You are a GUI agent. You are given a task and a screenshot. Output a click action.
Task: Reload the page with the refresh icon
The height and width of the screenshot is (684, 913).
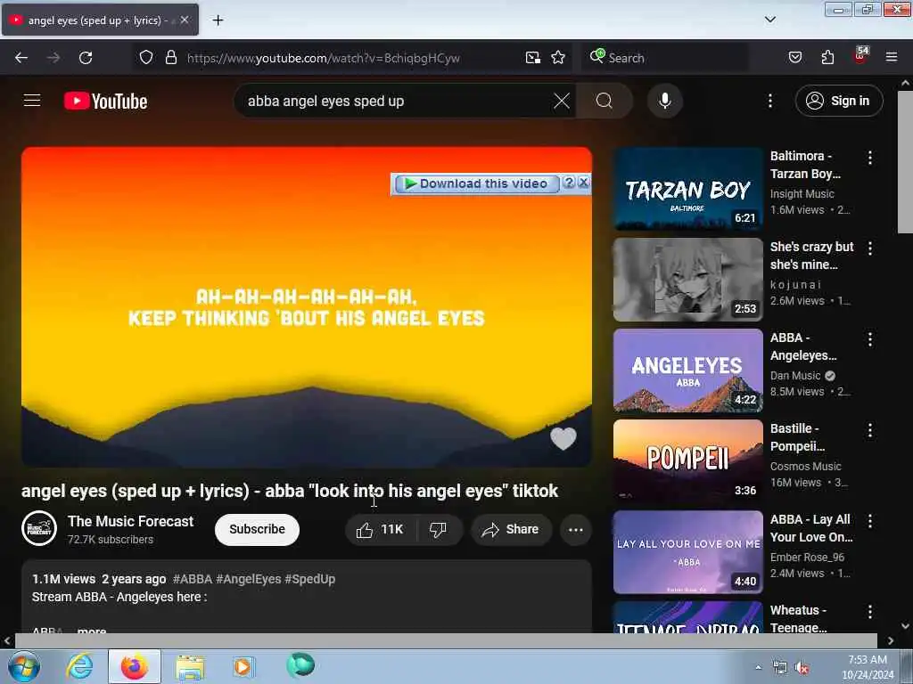click(86, 58)
